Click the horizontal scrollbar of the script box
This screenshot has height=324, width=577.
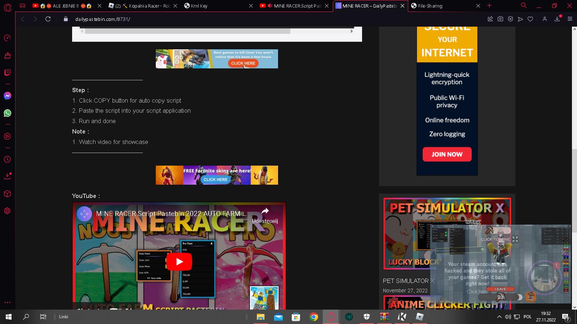188,31
